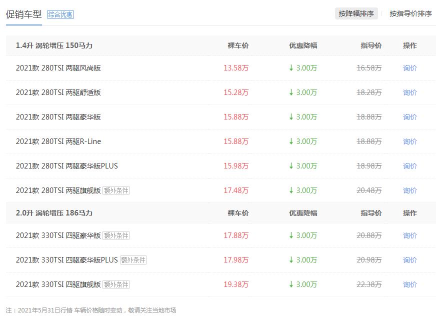This screenshot has height=318, width=444.
Task: Click 额外条件 tag on 330TSI 四驱豪华版PLUS
Action: click(x=133, y=260)
